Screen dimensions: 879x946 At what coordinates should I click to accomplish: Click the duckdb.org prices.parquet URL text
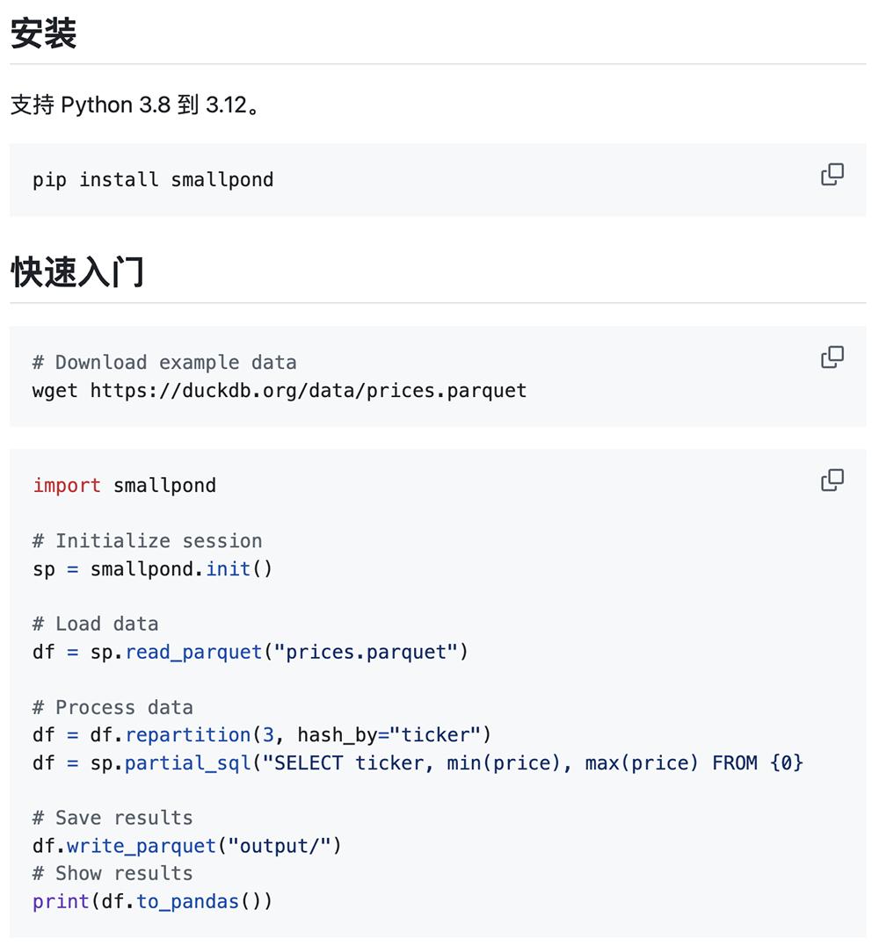(309, 391)
